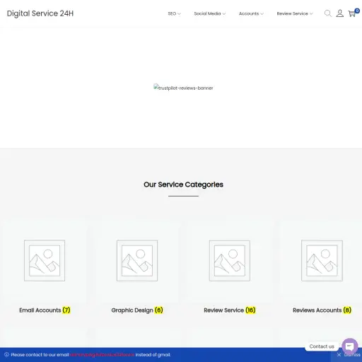The height and width of the screenshot is (362, 362).
Task: Click the info icon in notice bar
Action: tap(6, 354)
